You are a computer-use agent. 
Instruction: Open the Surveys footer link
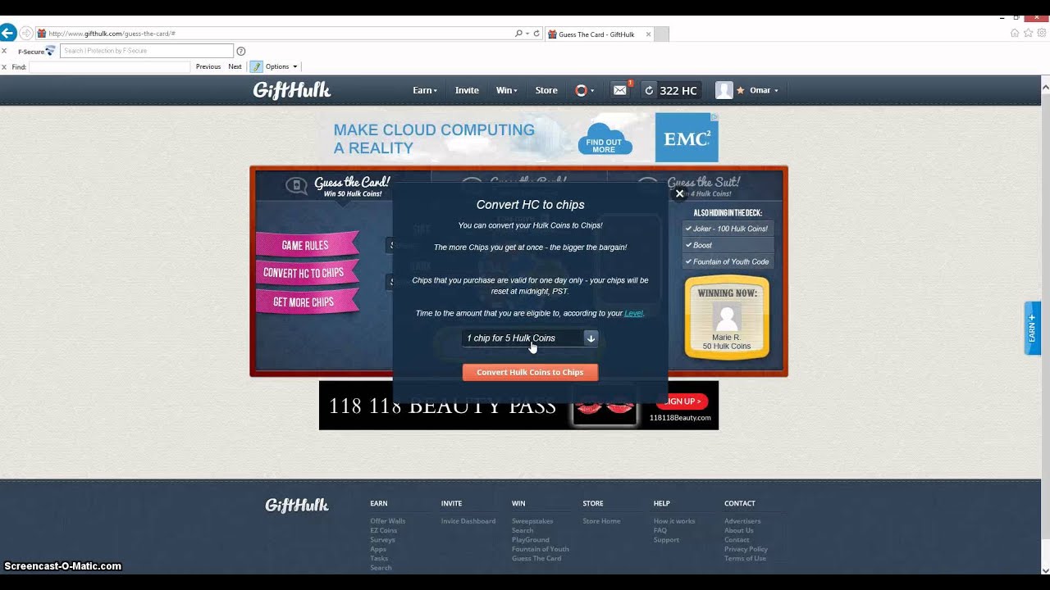(x=382, y=540)
